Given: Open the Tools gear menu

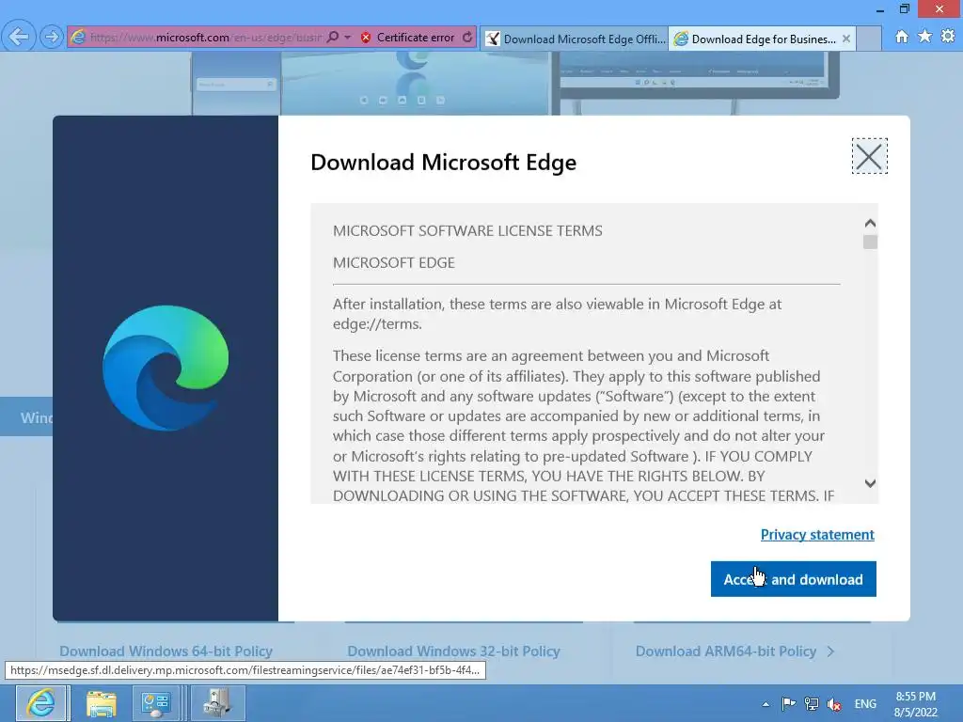Looking at the screenshot, I should click(948, 37).
